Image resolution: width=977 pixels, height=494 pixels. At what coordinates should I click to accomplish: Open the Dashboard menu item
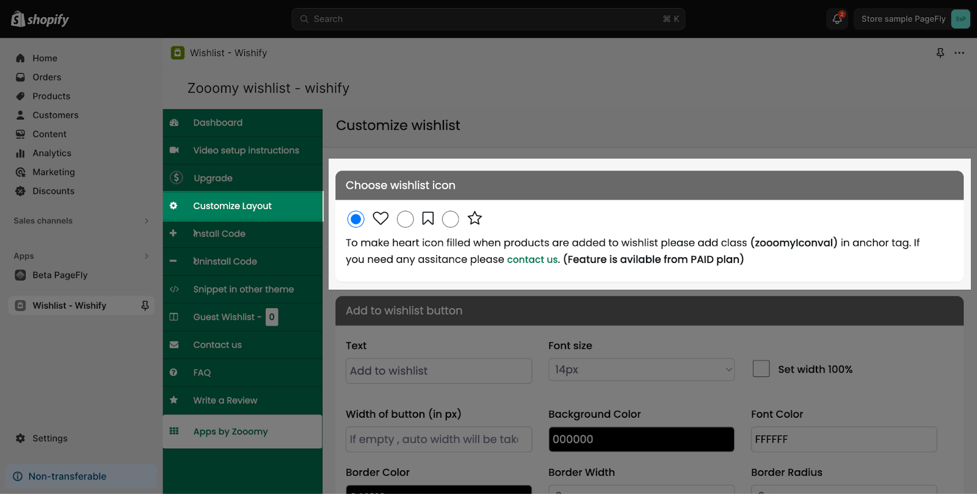click(242, 123)
